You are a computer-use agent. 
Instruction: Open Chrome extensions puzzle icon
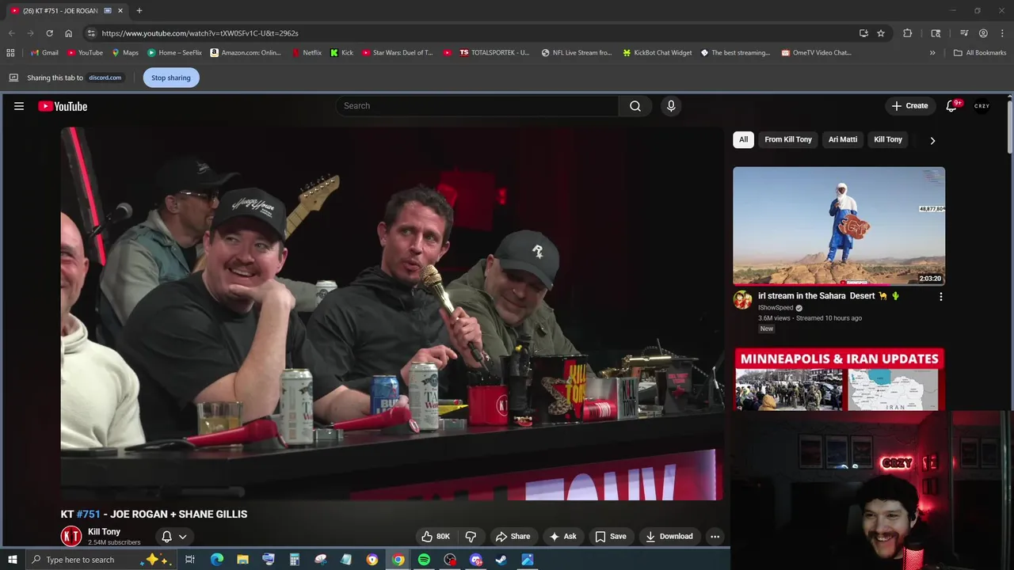tap(907, 33)
